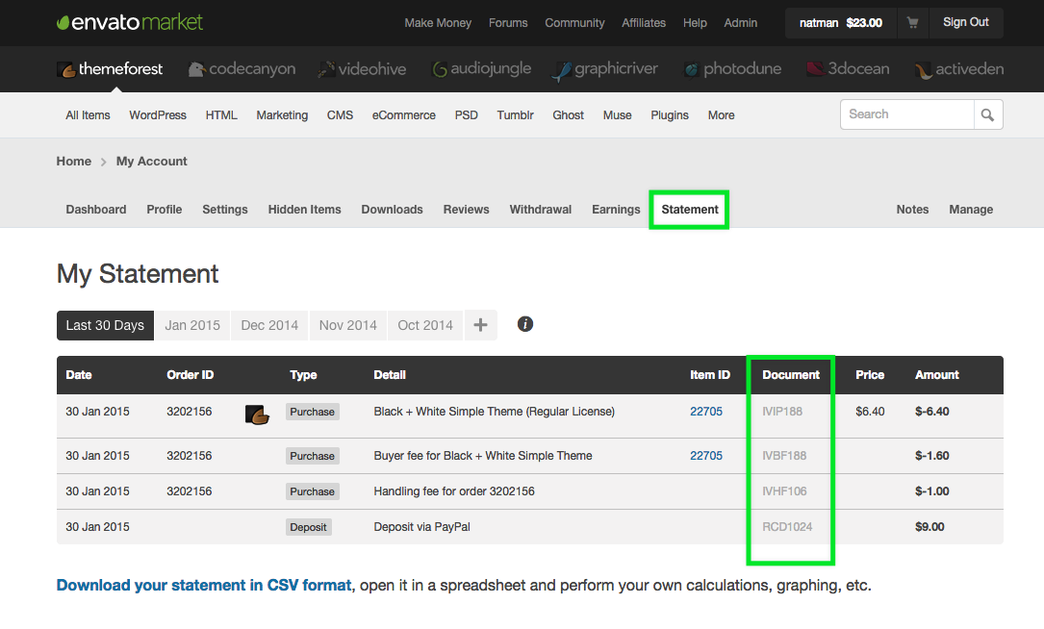
Task: Click the search magnifier icon
Action: point(987,114)
